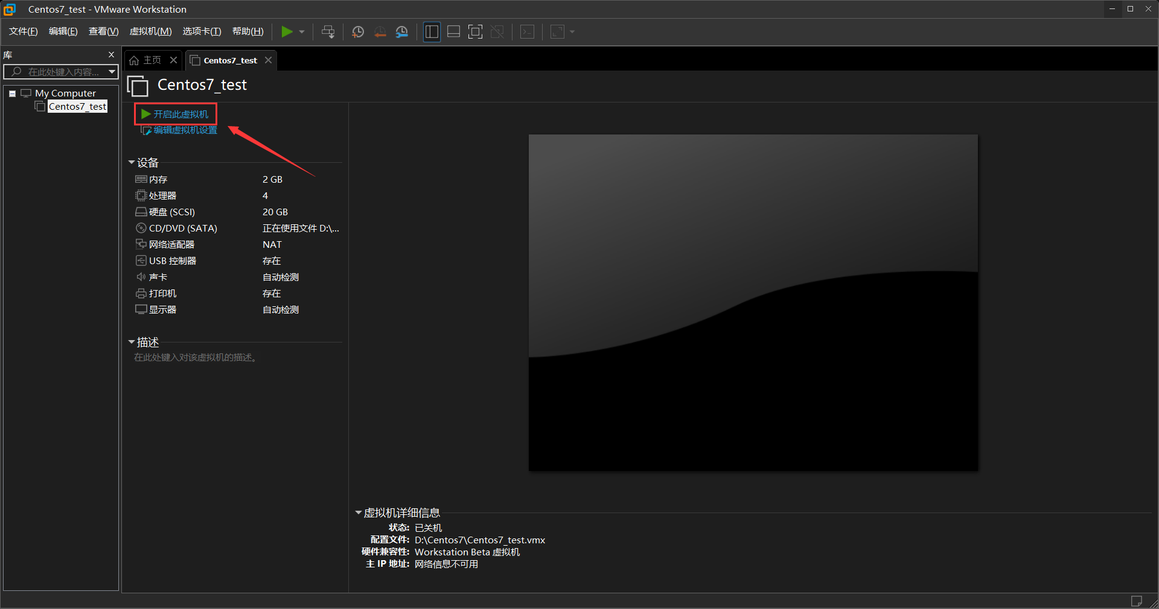The height and width of the screenshot is (609, 1159).
Task: Close the Centos7_test tab
Action: tap(268, 60)
